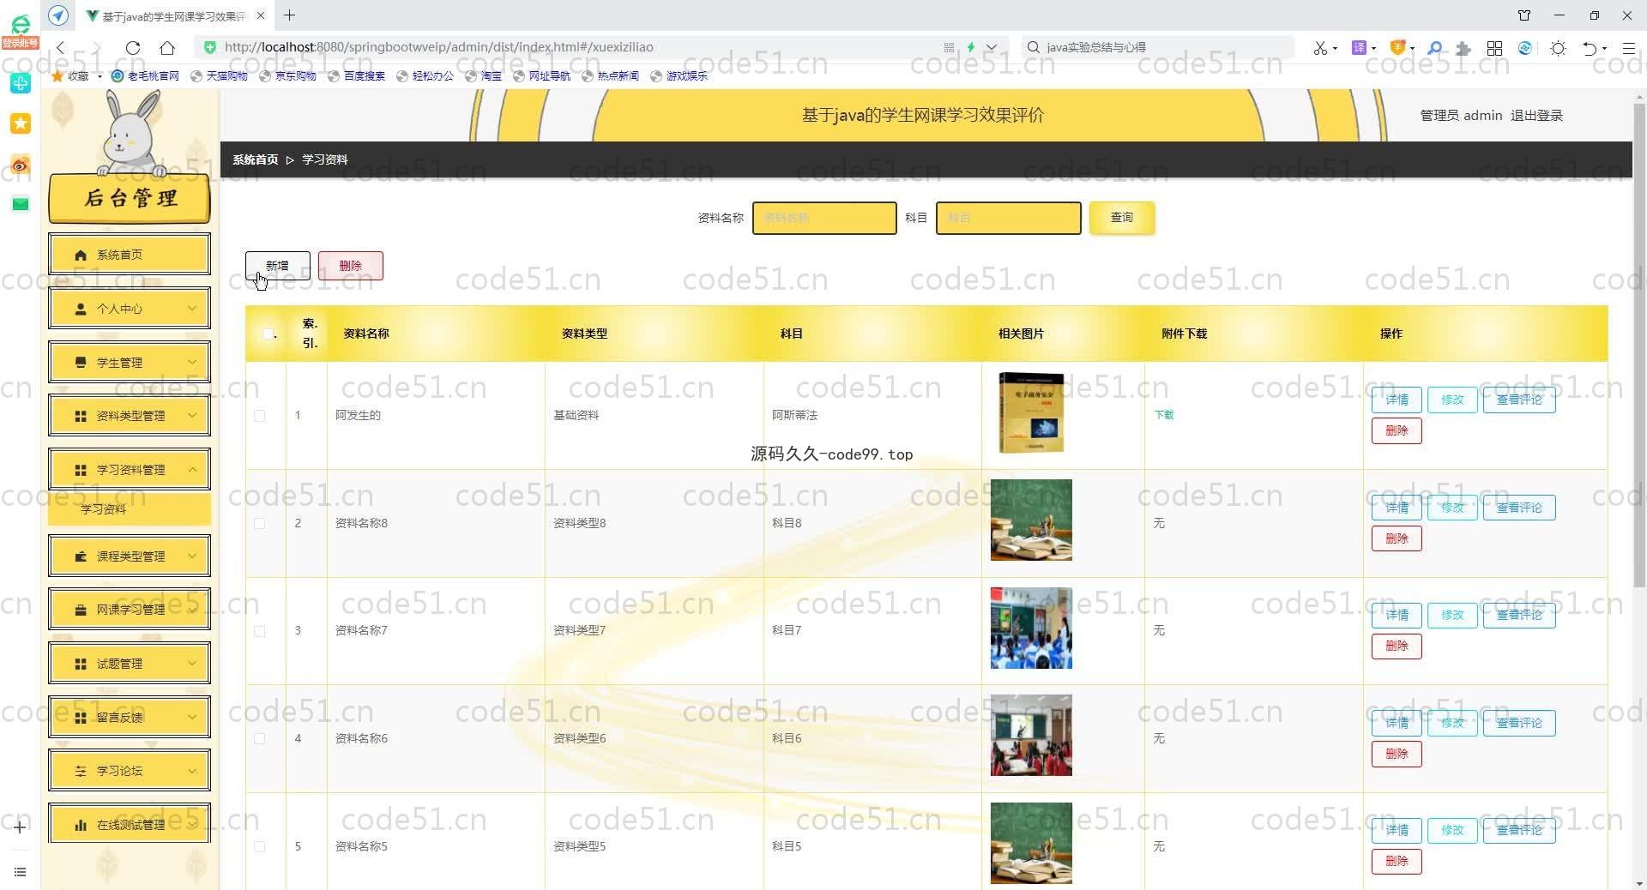Image resolution: width=1647 pixels, height=890 pixels.
Task: Click the person icon beside 个人中心
Action: click(x=81, y=309)
